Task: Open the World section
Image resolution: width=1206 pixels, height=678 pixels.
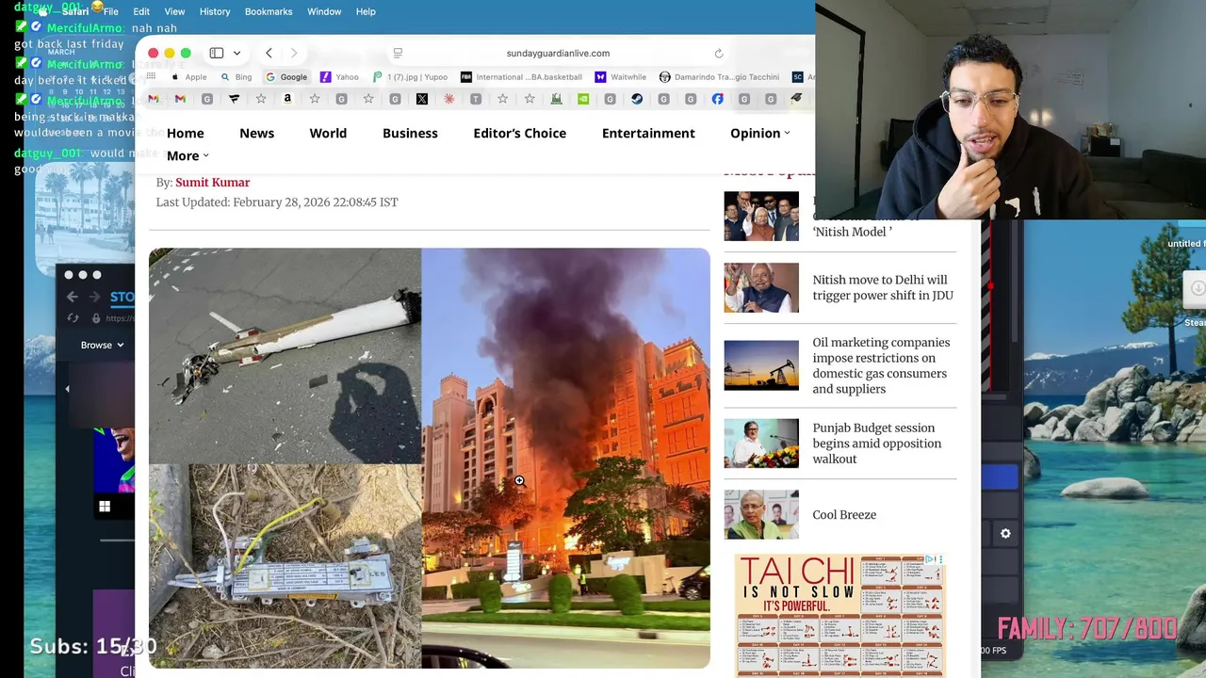Action: click(328, 133)
